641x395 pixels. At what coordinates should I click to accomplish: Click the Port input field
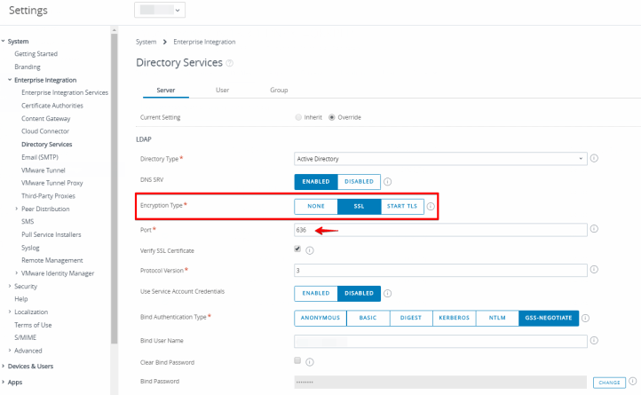point(440,230)
